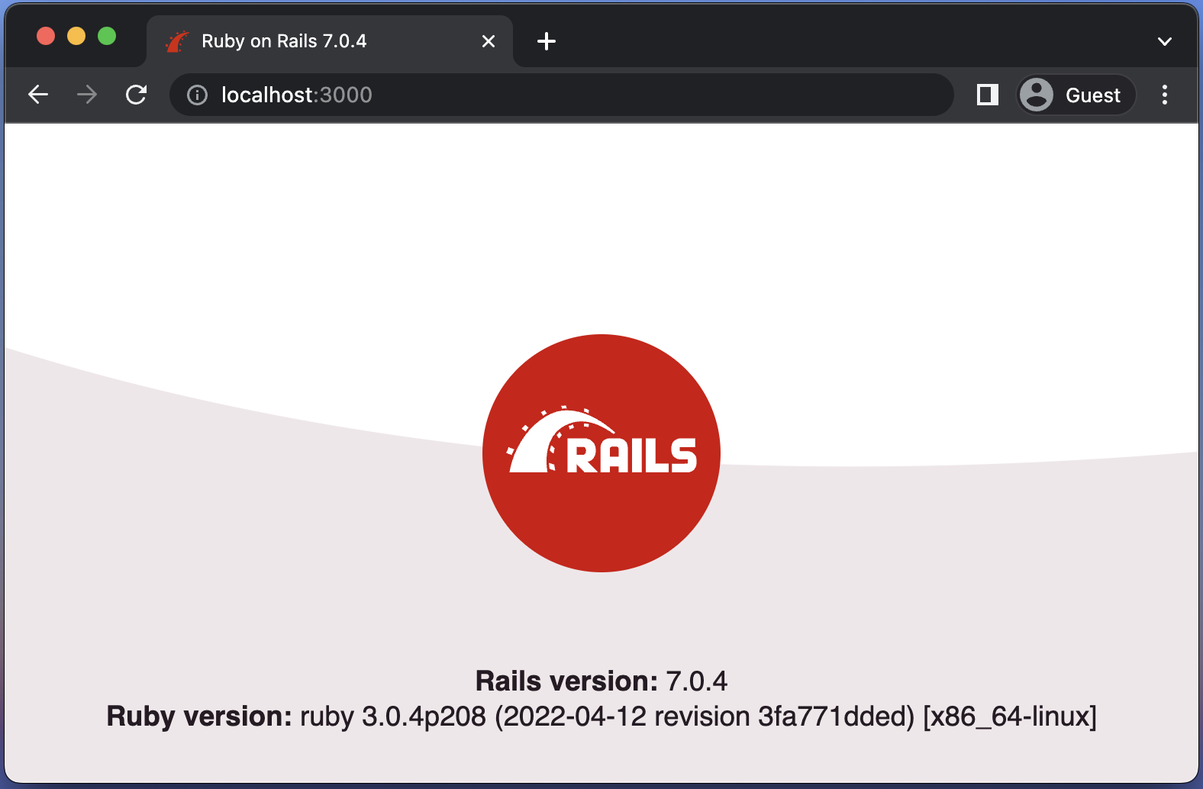Open a new tab with plus button
1203x789 pixels.
coord(547,41)
